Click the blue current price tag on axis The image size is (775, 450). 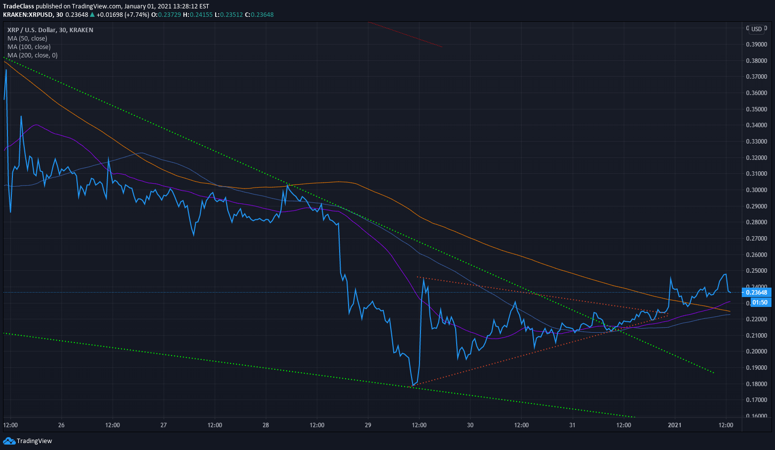point(757,292)
